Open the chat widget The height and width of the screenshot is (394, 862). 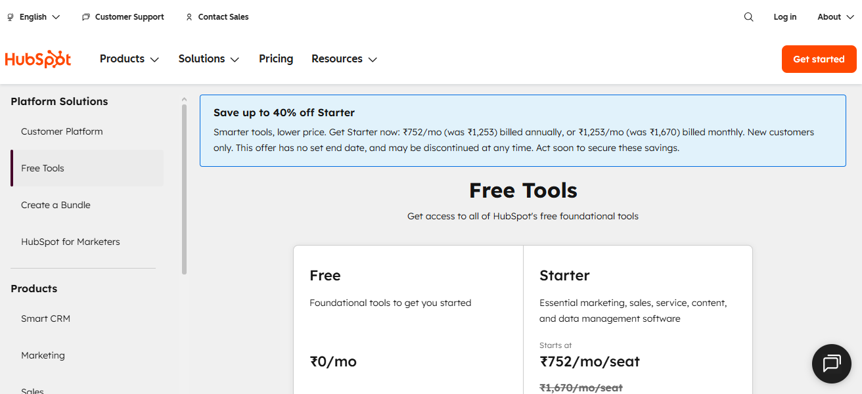click(831, 363)
